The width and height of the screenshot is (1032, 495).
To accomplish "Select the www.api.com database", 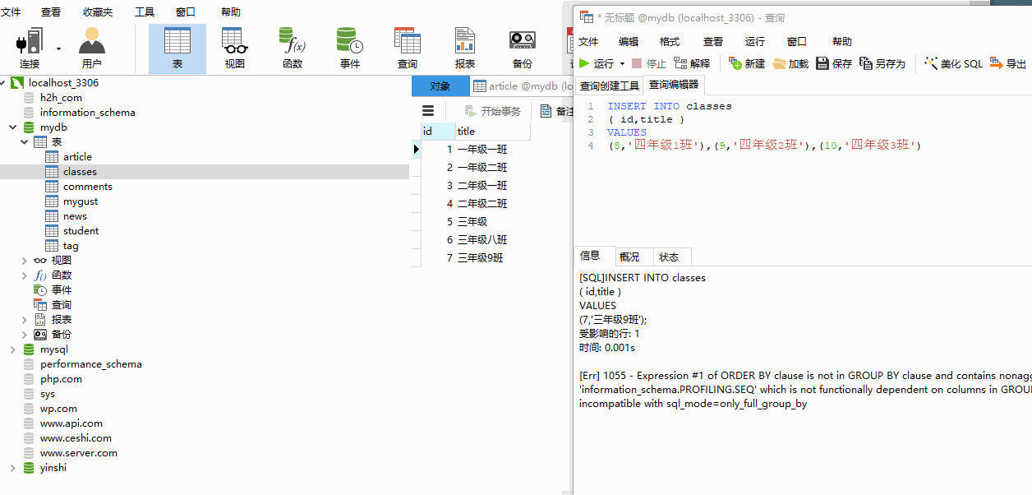I will [x=71, y=423].
